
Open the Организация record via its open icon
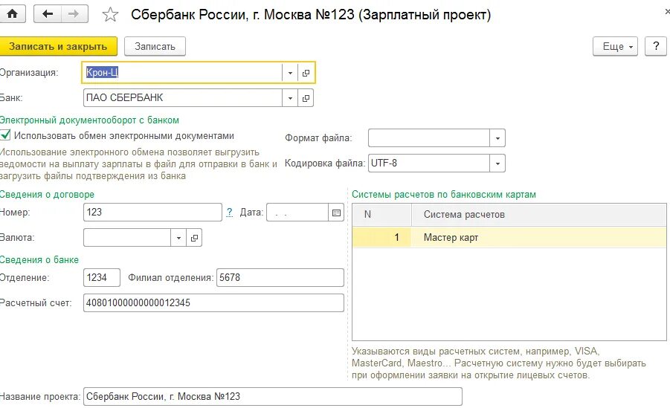pos(306,73)
